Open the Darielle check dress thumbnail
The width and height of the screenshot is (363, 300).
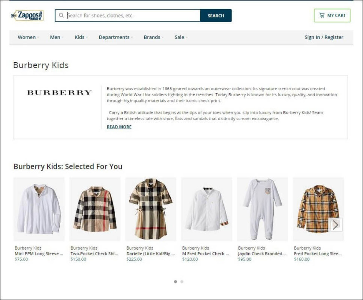pos(151,209)
